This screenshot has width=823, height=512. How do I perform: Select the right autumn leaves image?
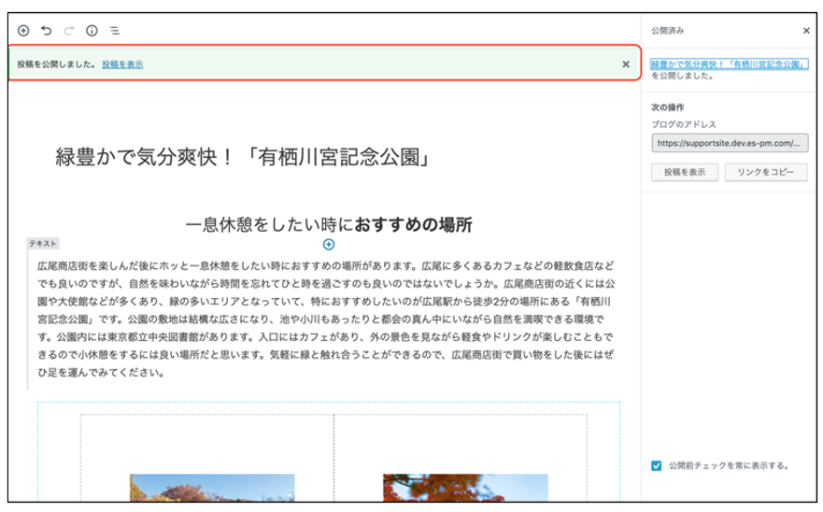pos(465,488)
